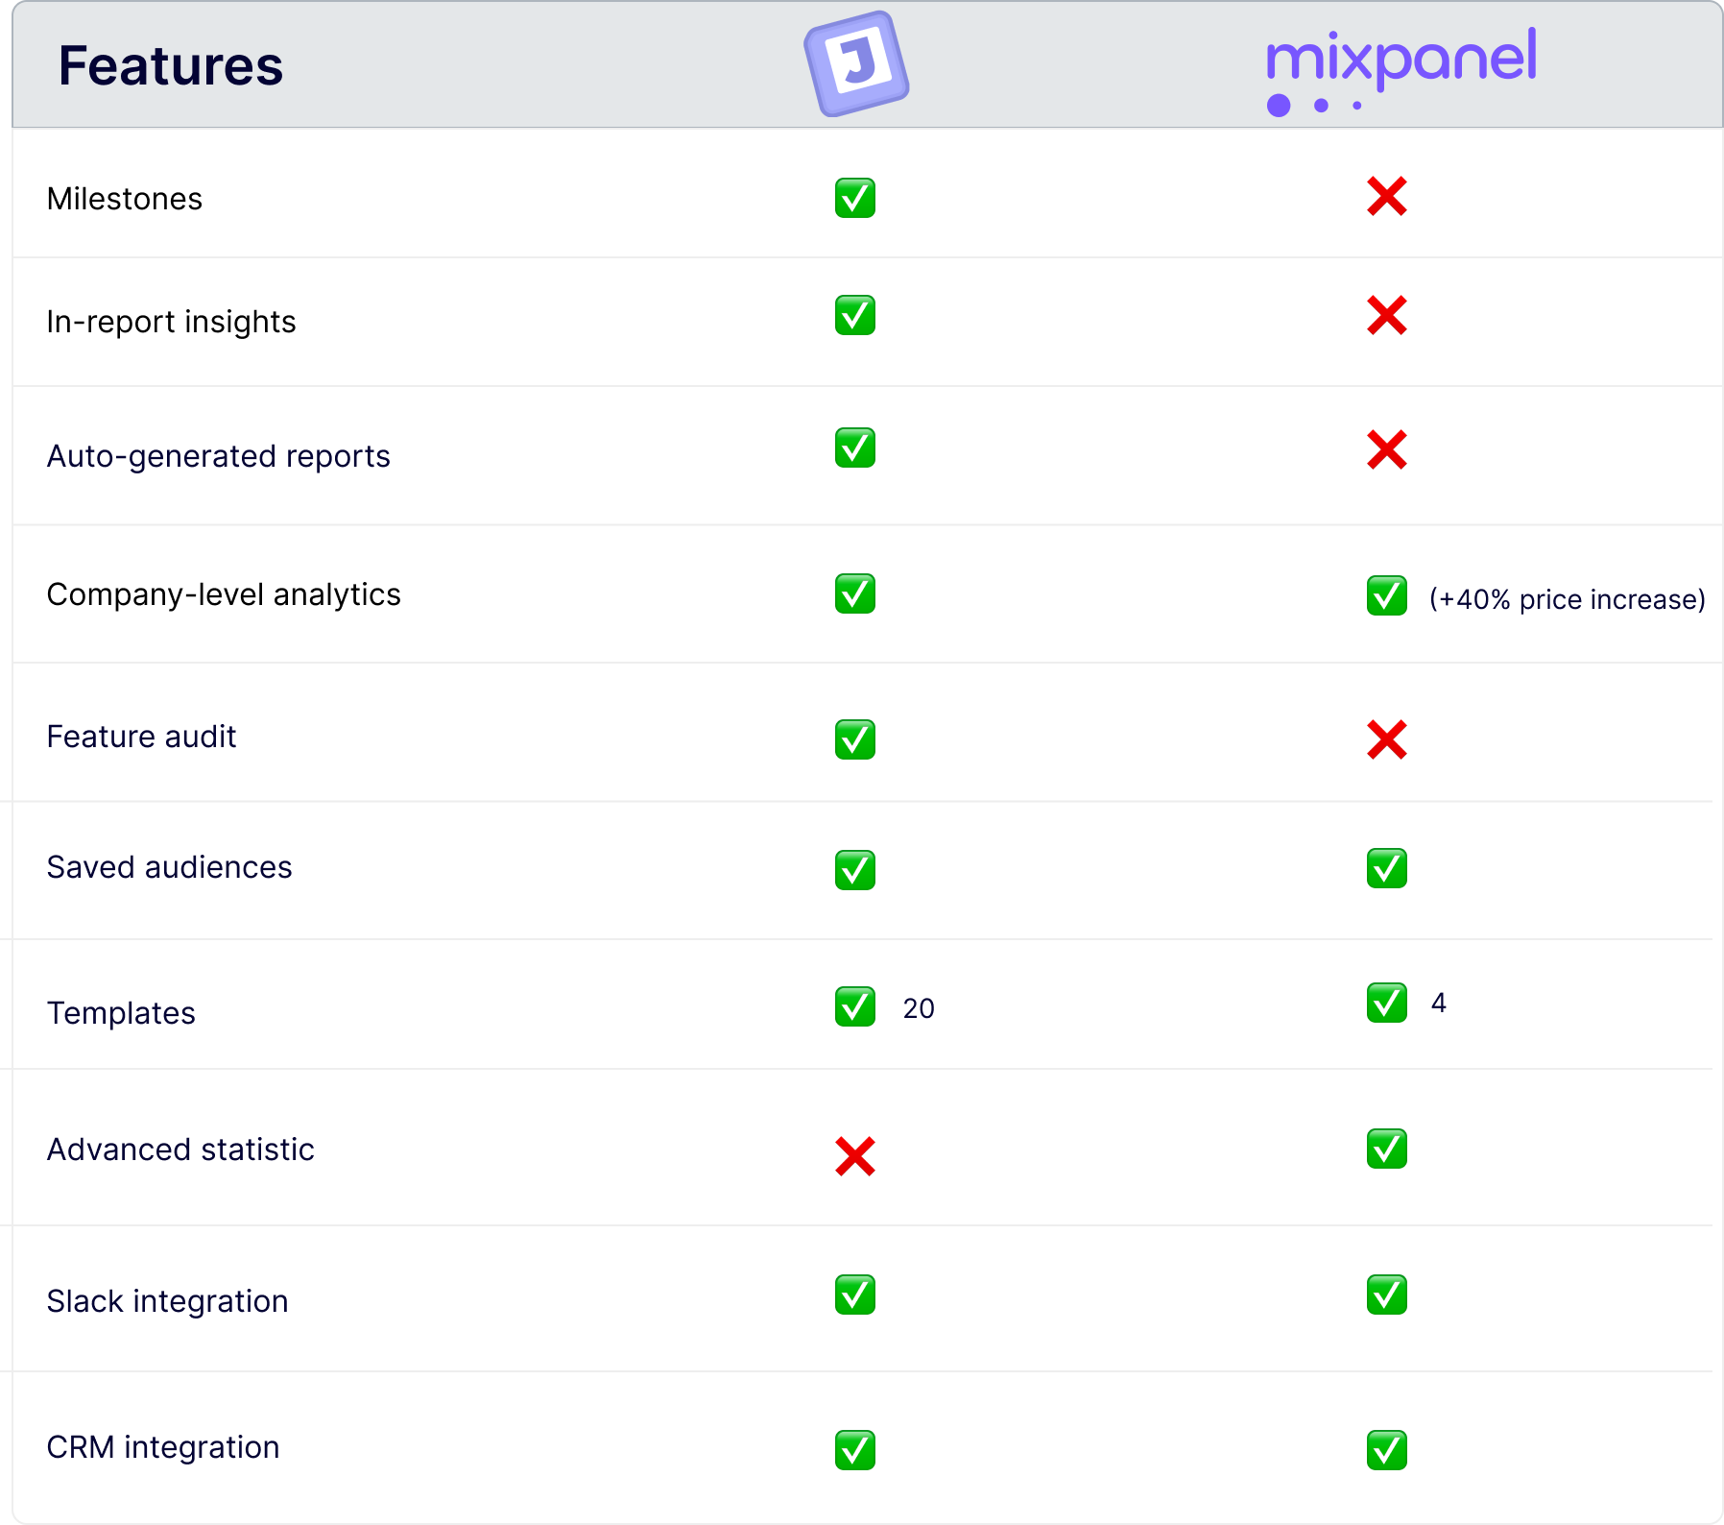
Task: Click the Templates row label
Action: pos(121,1013)
